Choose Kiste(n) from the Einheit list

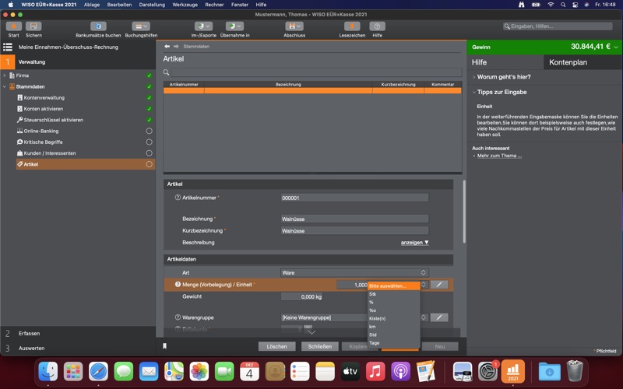tap(394, 318)
